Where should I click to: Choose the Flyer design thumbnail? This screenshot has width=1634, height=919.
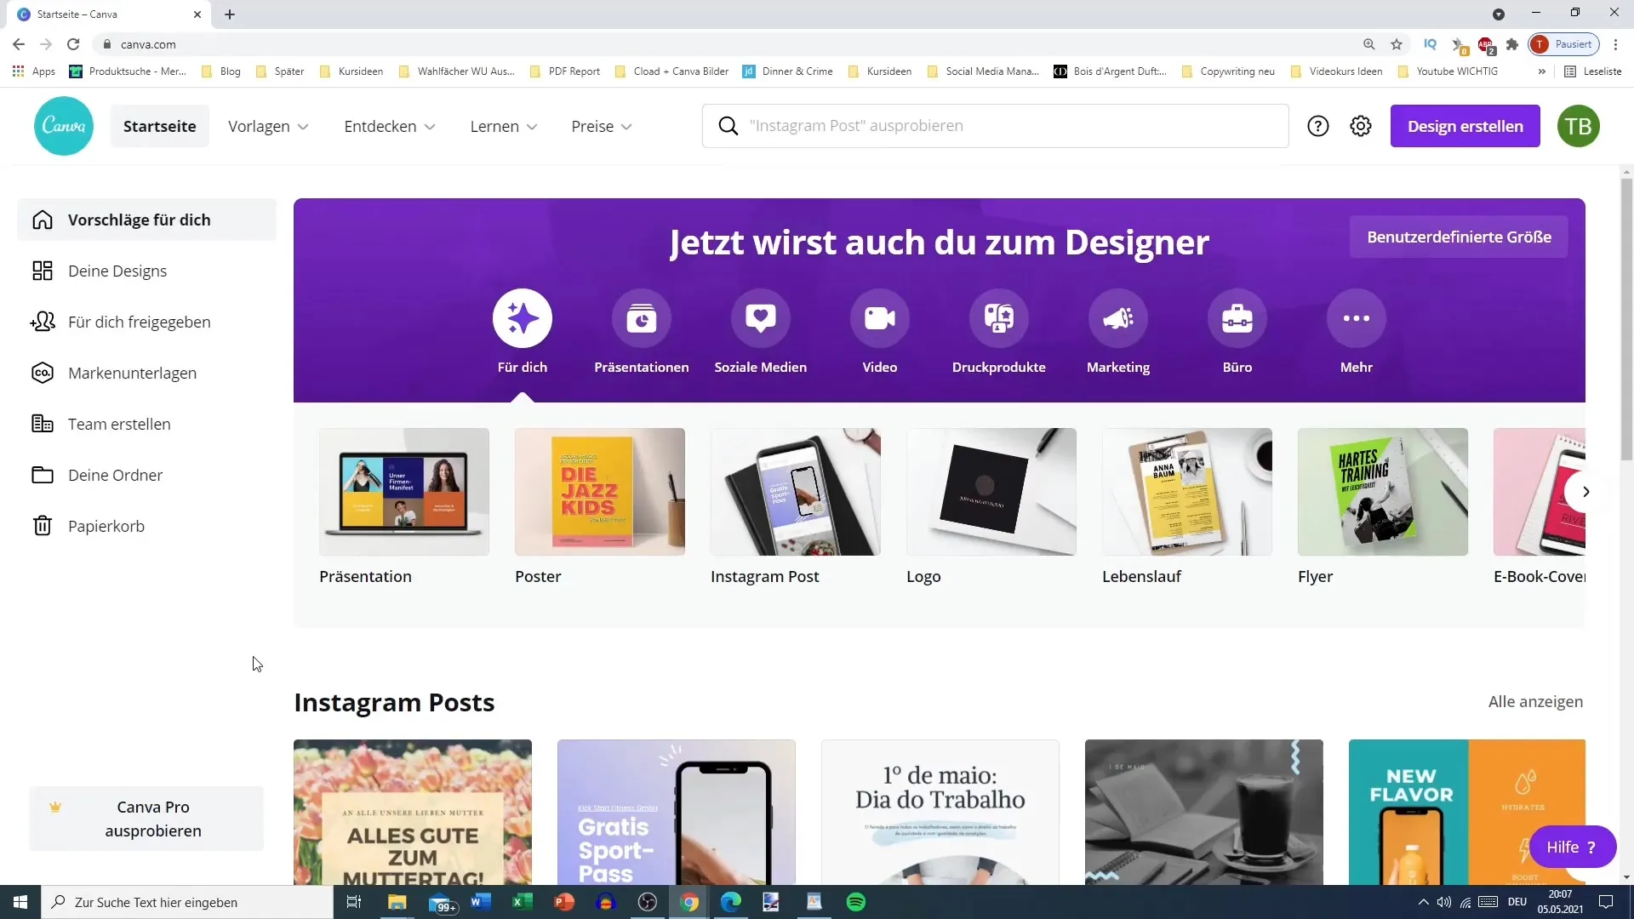tap(1383, 492)
